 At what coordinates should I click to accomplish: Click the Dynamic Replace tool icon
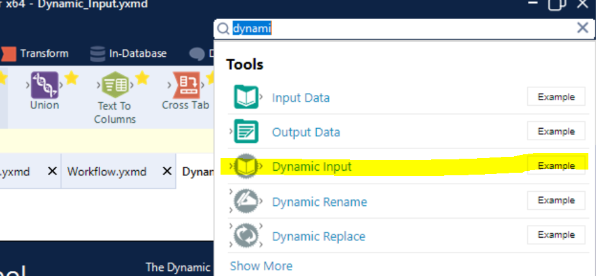pos(245,235)
